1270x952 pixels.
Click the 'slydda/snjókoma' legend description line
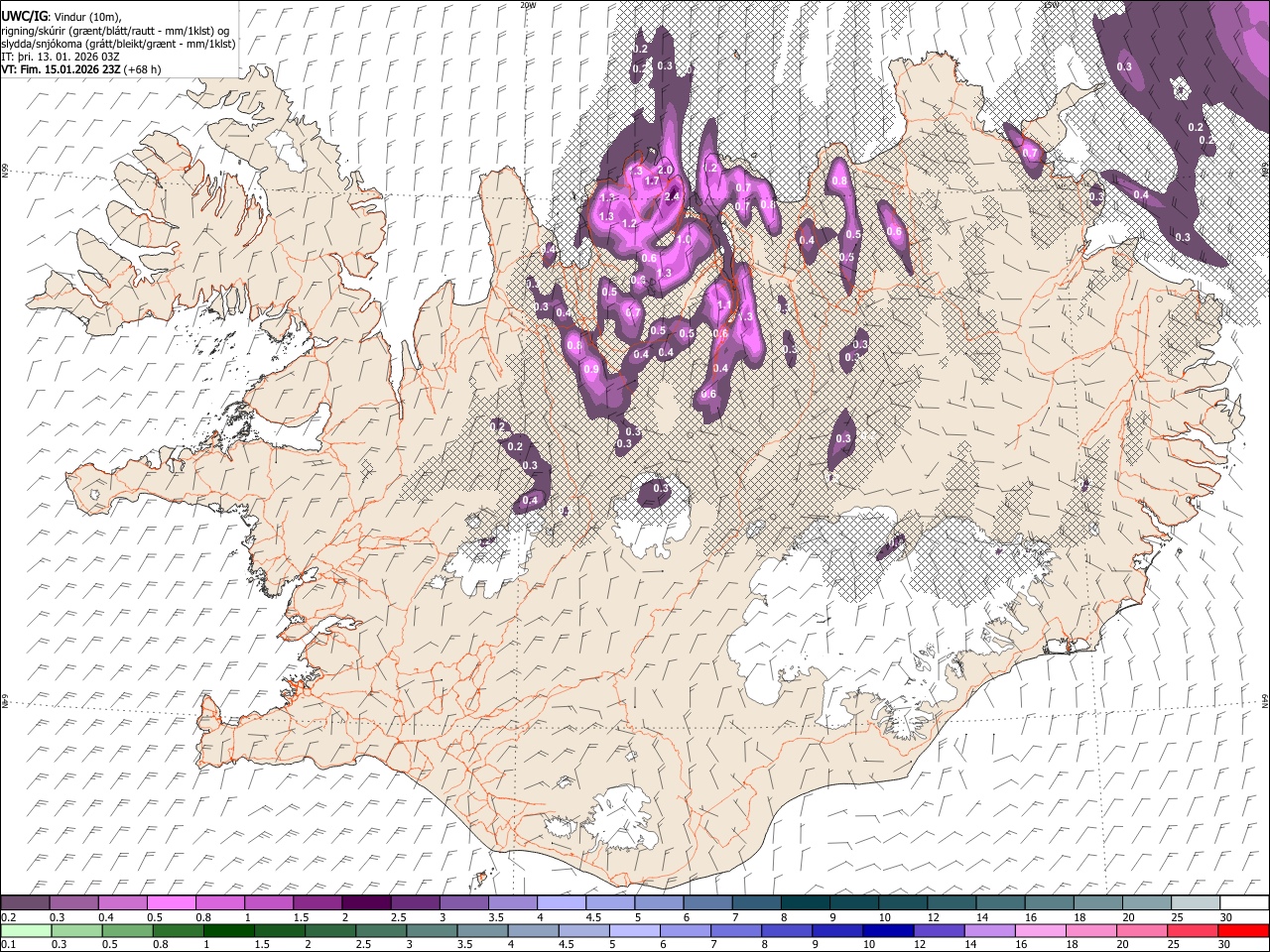click(x=119, y=43)
